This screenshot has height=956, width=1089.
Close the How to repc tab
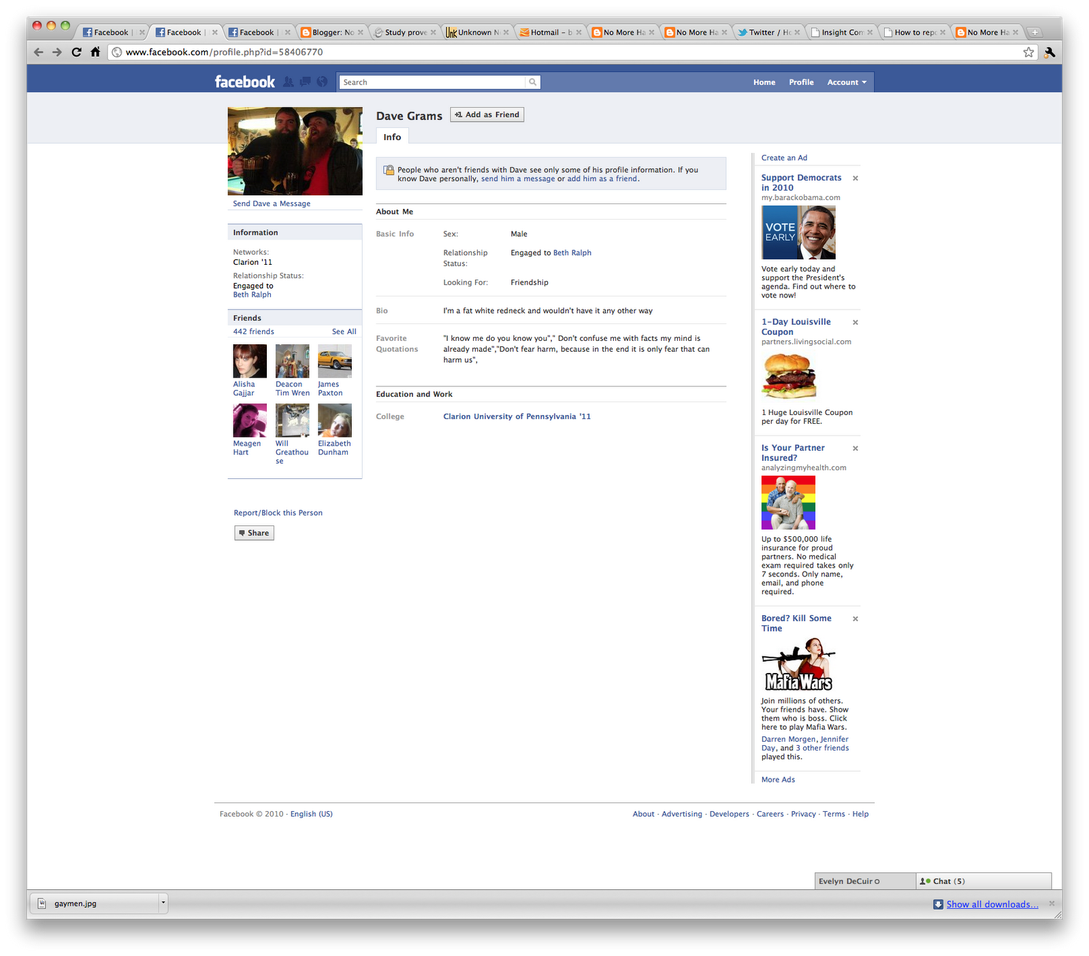point(943,32)
